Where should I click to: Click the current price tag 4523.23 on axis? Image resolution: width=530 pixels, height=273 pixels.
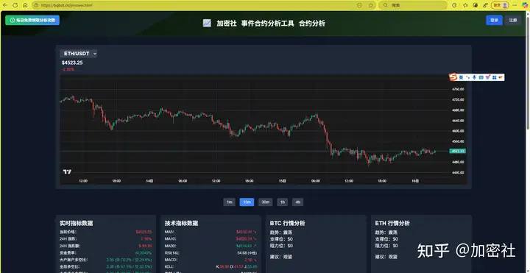click(x=457, y=151)
